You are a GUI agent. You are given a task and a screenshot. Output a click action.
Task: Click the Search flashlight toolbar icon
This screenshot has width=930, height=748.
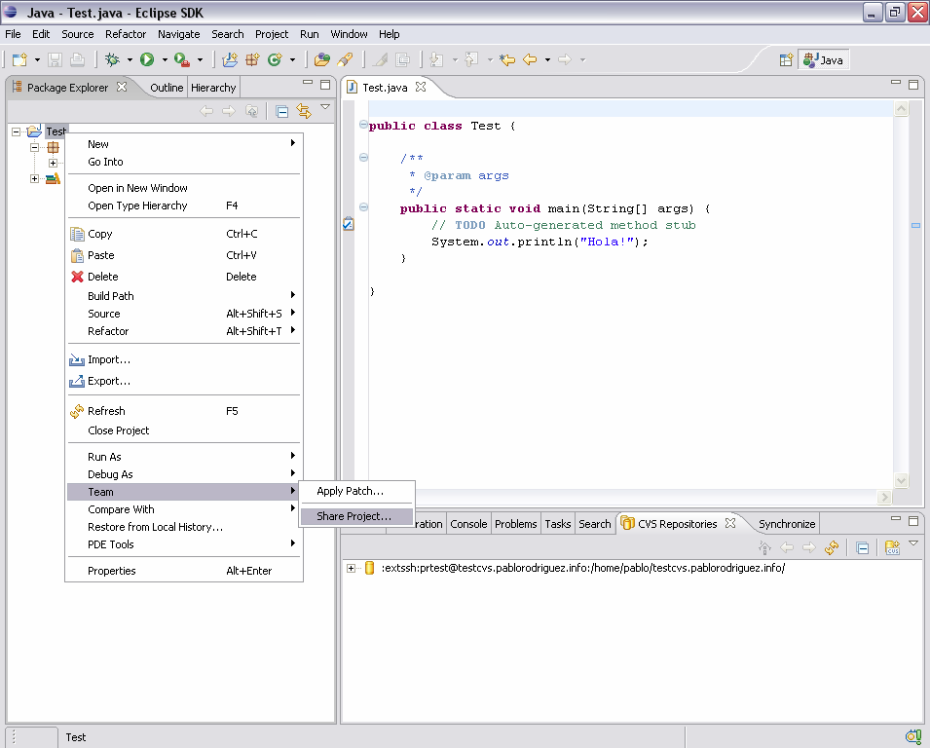[x=345, y=59]
